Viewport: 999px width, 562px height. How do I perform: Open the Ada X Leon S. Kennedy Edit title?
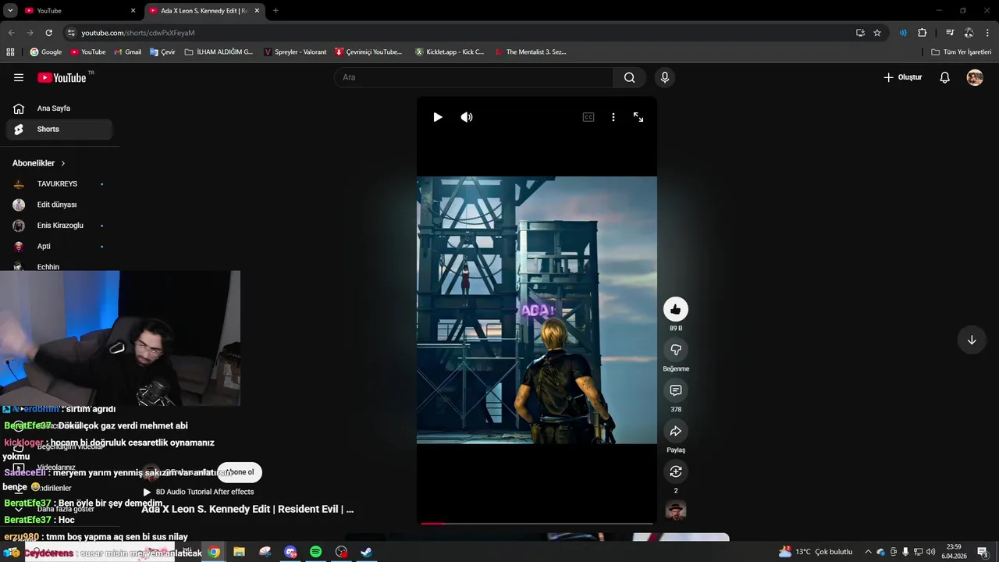click(247, 509)
